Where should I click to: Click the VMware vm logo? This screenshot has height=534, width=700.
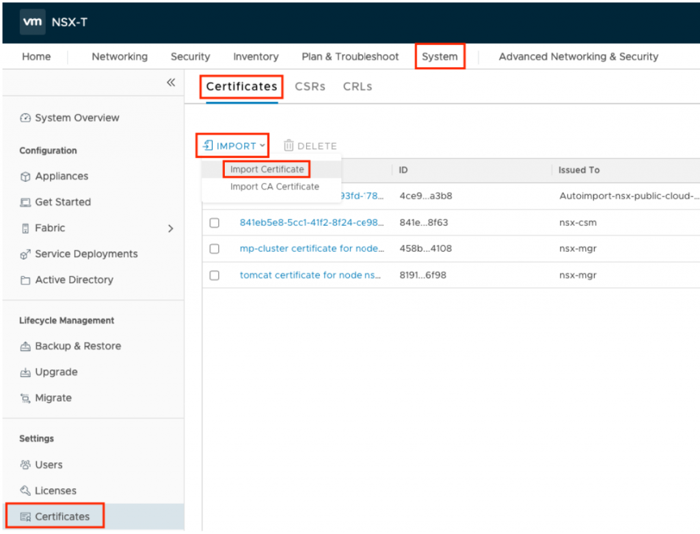[32, 21]
